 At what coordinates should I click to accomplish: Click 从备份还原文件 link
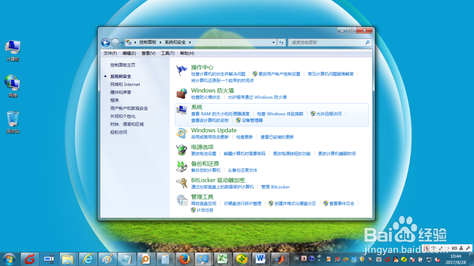pyautogui.click(x=242, y=170)
